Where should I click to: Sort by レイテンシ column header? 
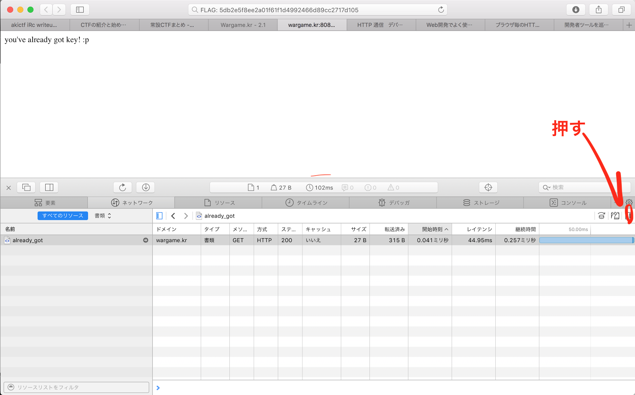coord(473,229)
